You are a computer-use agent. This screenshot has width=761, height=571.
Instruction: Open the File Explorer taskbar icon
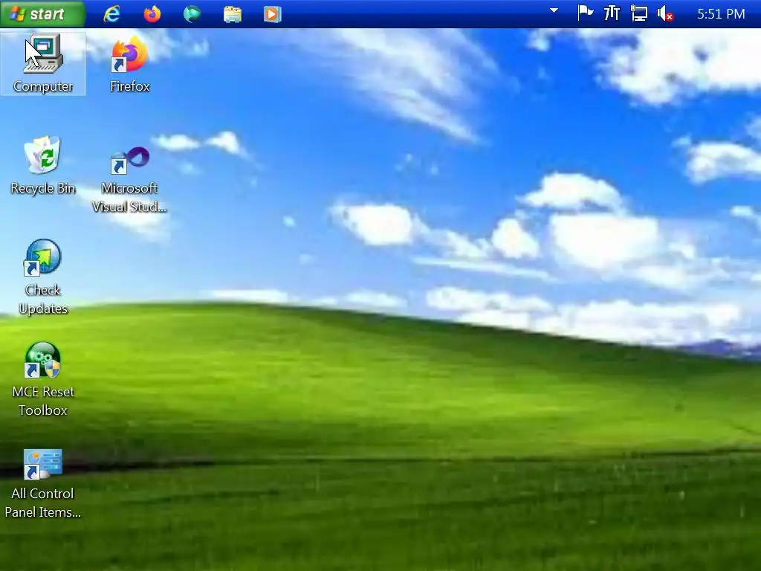pyautogui.click(x=233, y=14)
